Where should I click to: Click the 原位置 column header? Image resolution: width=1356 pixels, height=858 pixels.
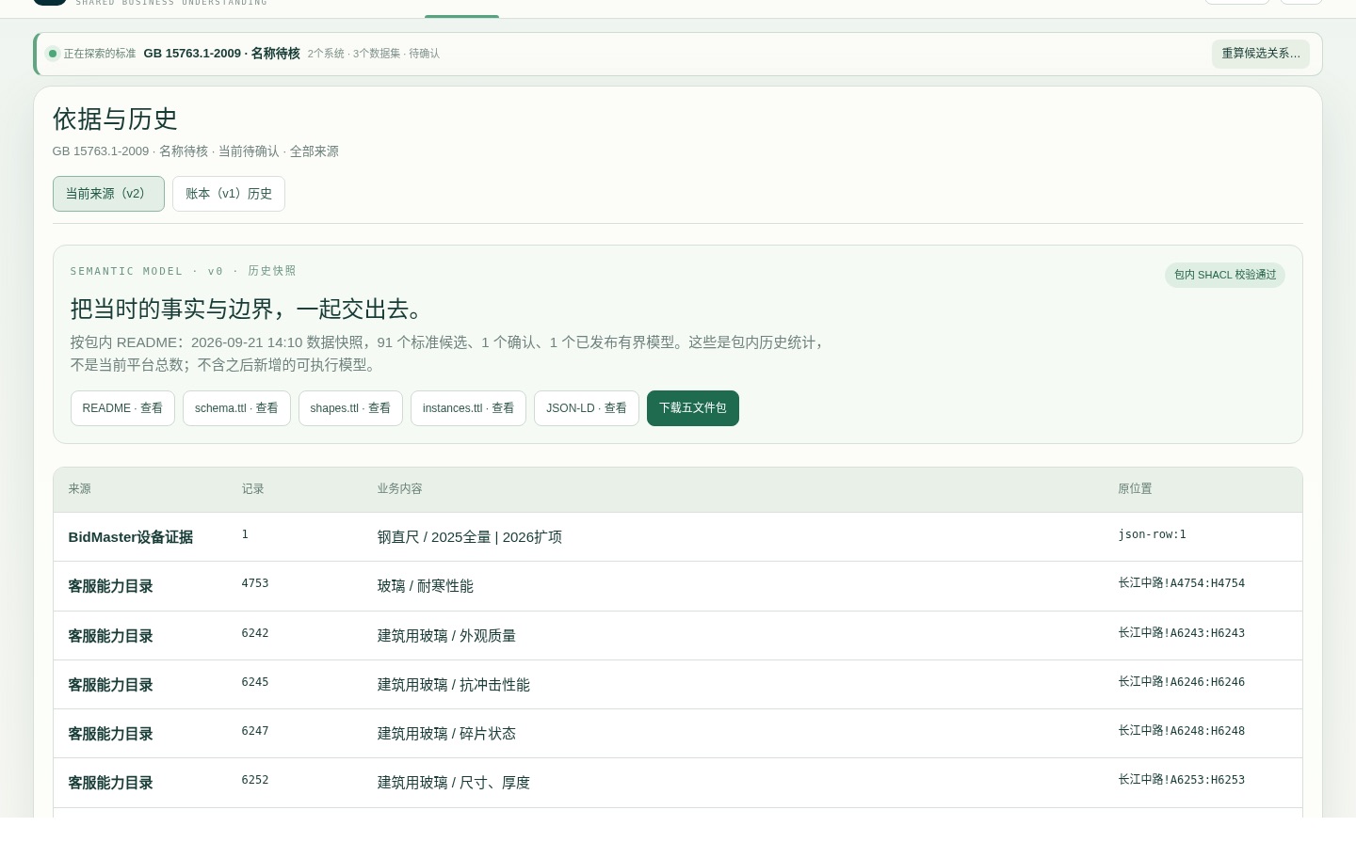click(1136, 489)
